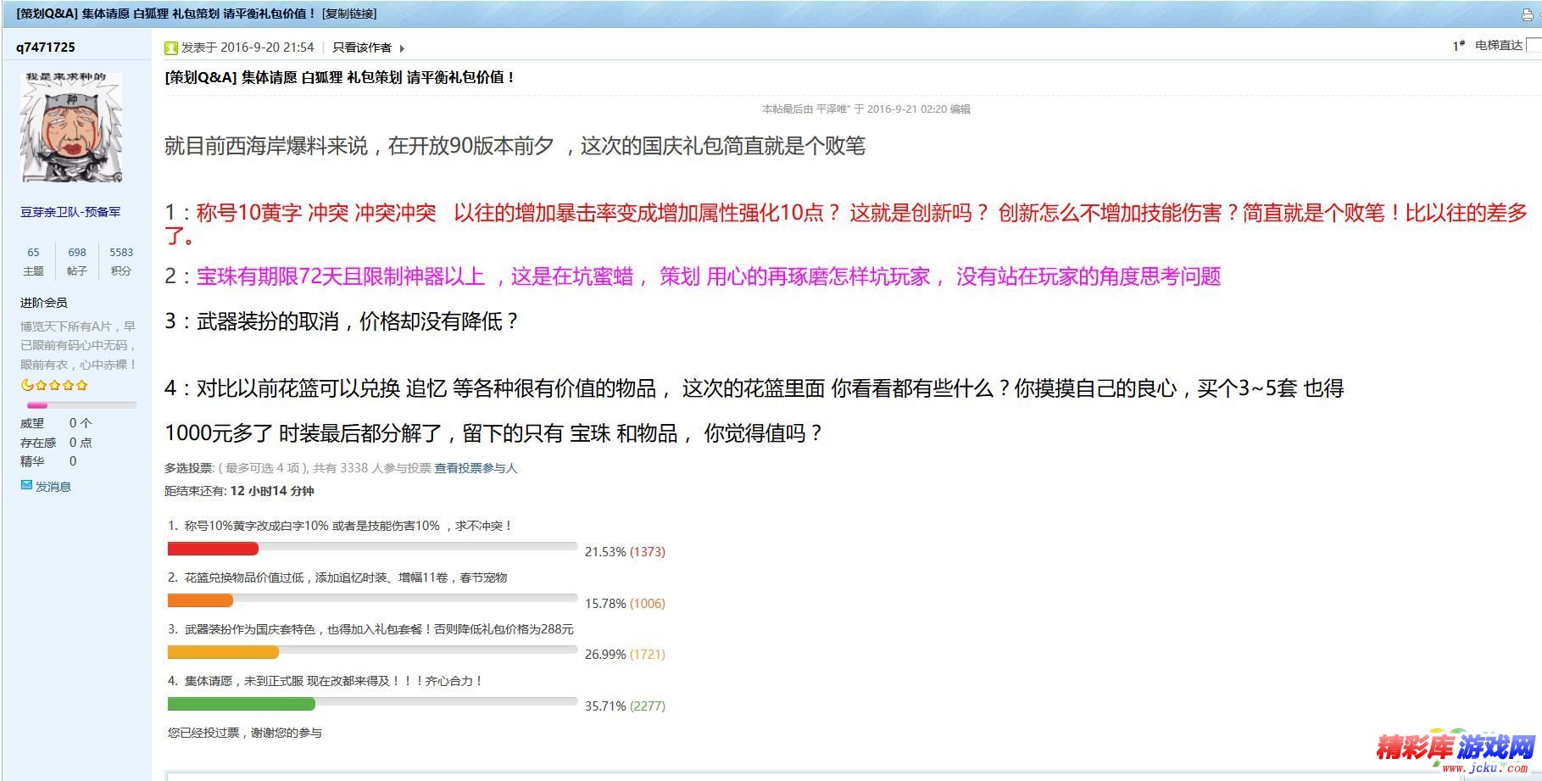
Task: Click the 复制链接 link in title bar
Action: coord(349,14)
